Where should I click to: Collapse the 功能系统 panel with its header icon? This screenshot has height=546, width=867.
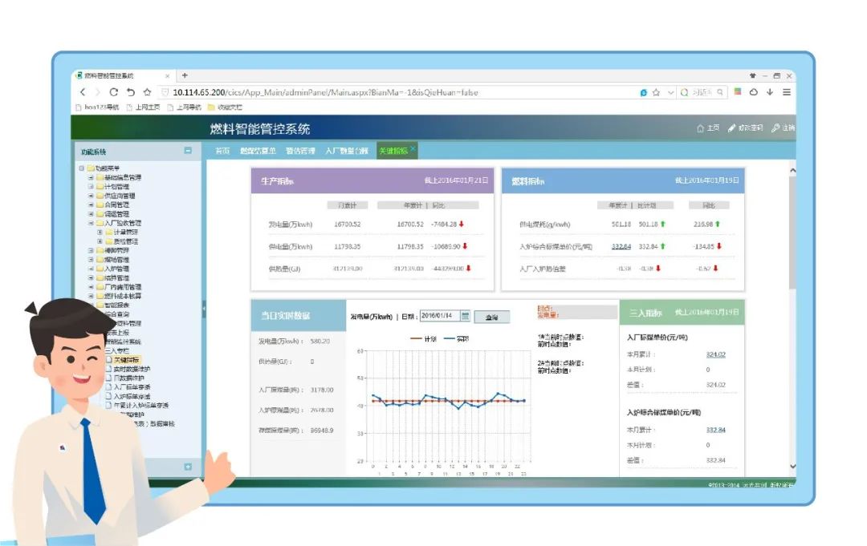[x=187, y=151]
